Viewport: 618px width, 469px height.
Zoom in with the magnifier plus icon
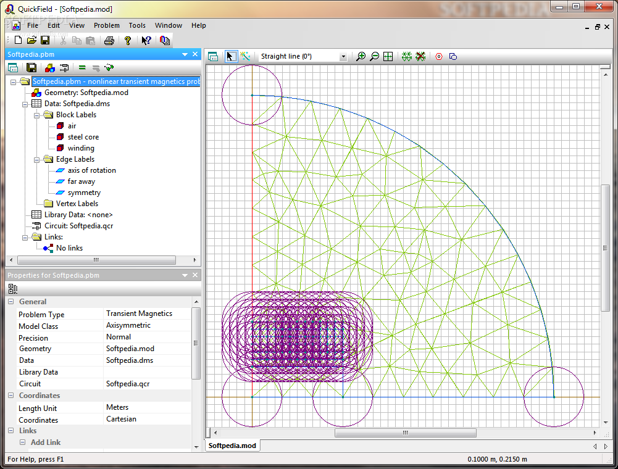[361, 56]
